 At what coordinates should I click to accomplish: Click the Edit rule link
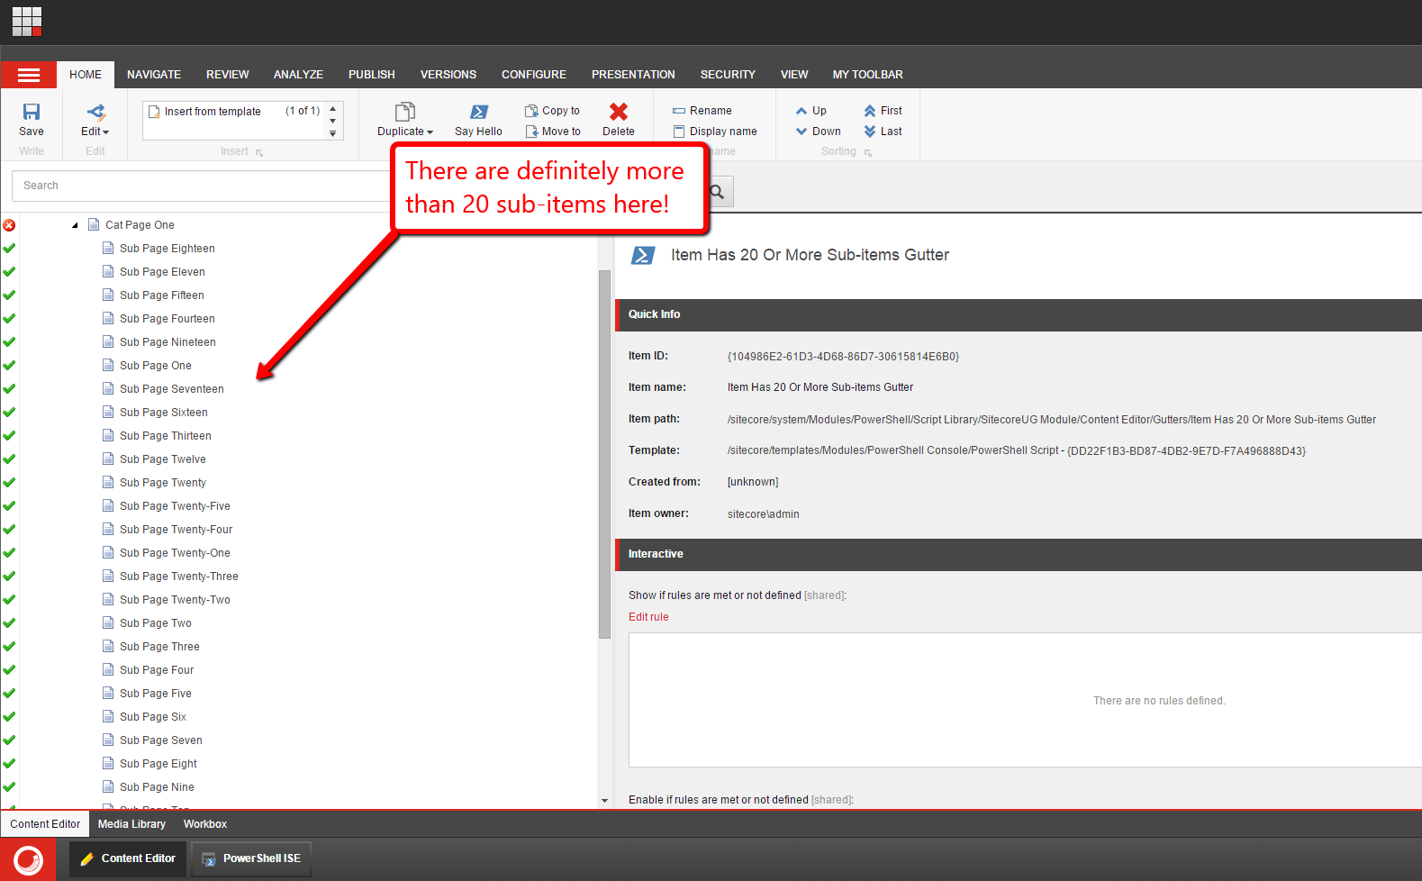(x=648, y=617)
